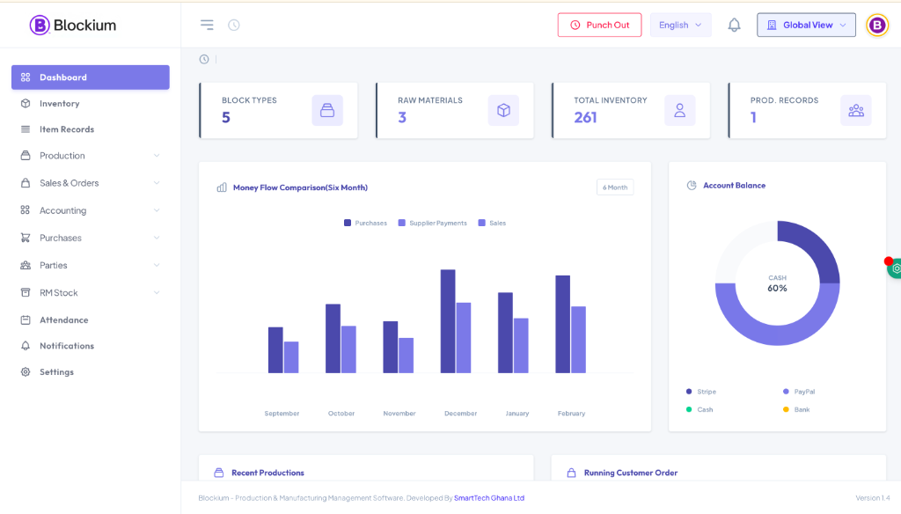Click the Account Balance pie icon
Image resolution: width=901 pixels, height=514 pixels.
(692, 185)
